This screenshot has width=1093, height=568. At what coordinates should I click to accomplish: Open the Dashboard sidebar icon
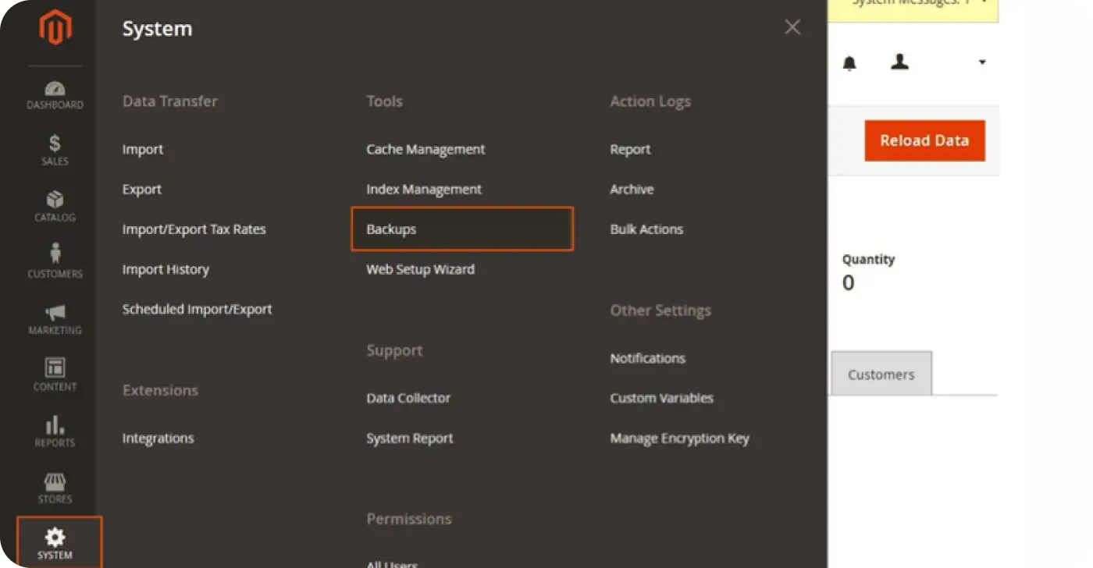click(x=55, y=89)
